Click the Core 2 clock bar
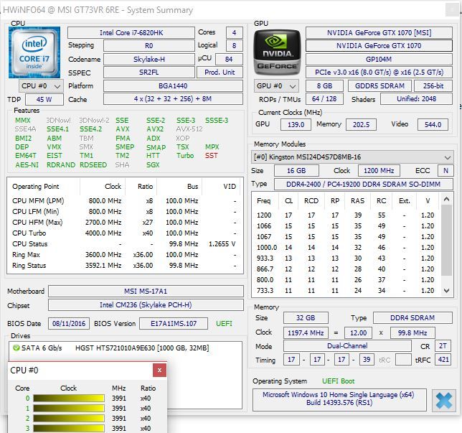This screenshot has height=433, width=462. pos(69,418)
